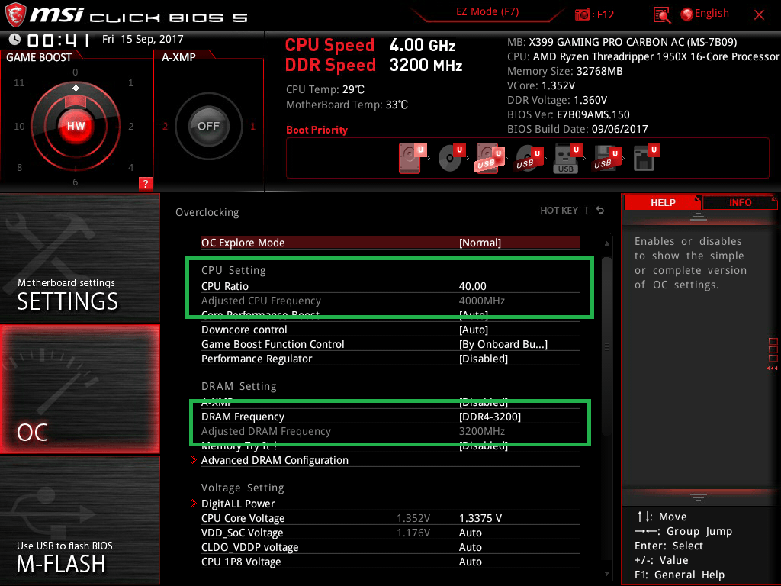This screenshot has height=586, width=781.
Task: Open CPU 1P8 Voltage Auto setting
Action: click(390, 561)
